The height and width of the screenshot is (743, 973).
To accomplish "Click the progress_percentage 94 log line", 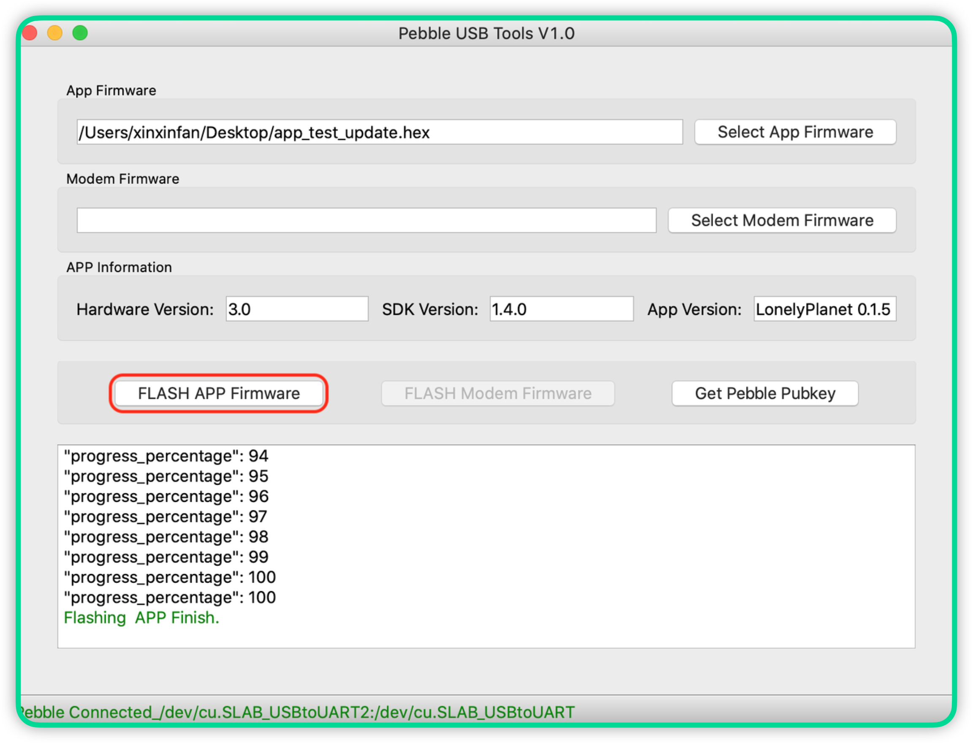I will pyautogui.click(x=166, y=456).
